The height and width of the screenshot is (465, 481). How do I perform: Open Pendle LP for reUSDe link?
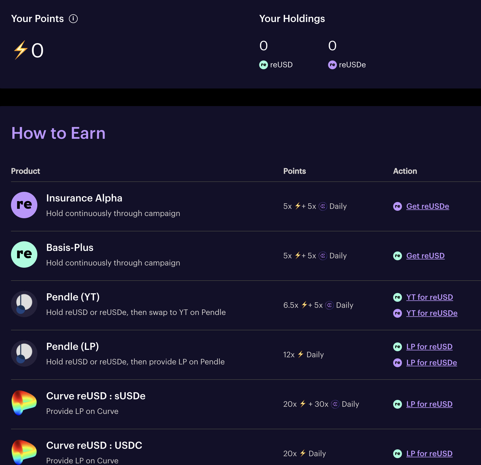(x=431, y=362)
